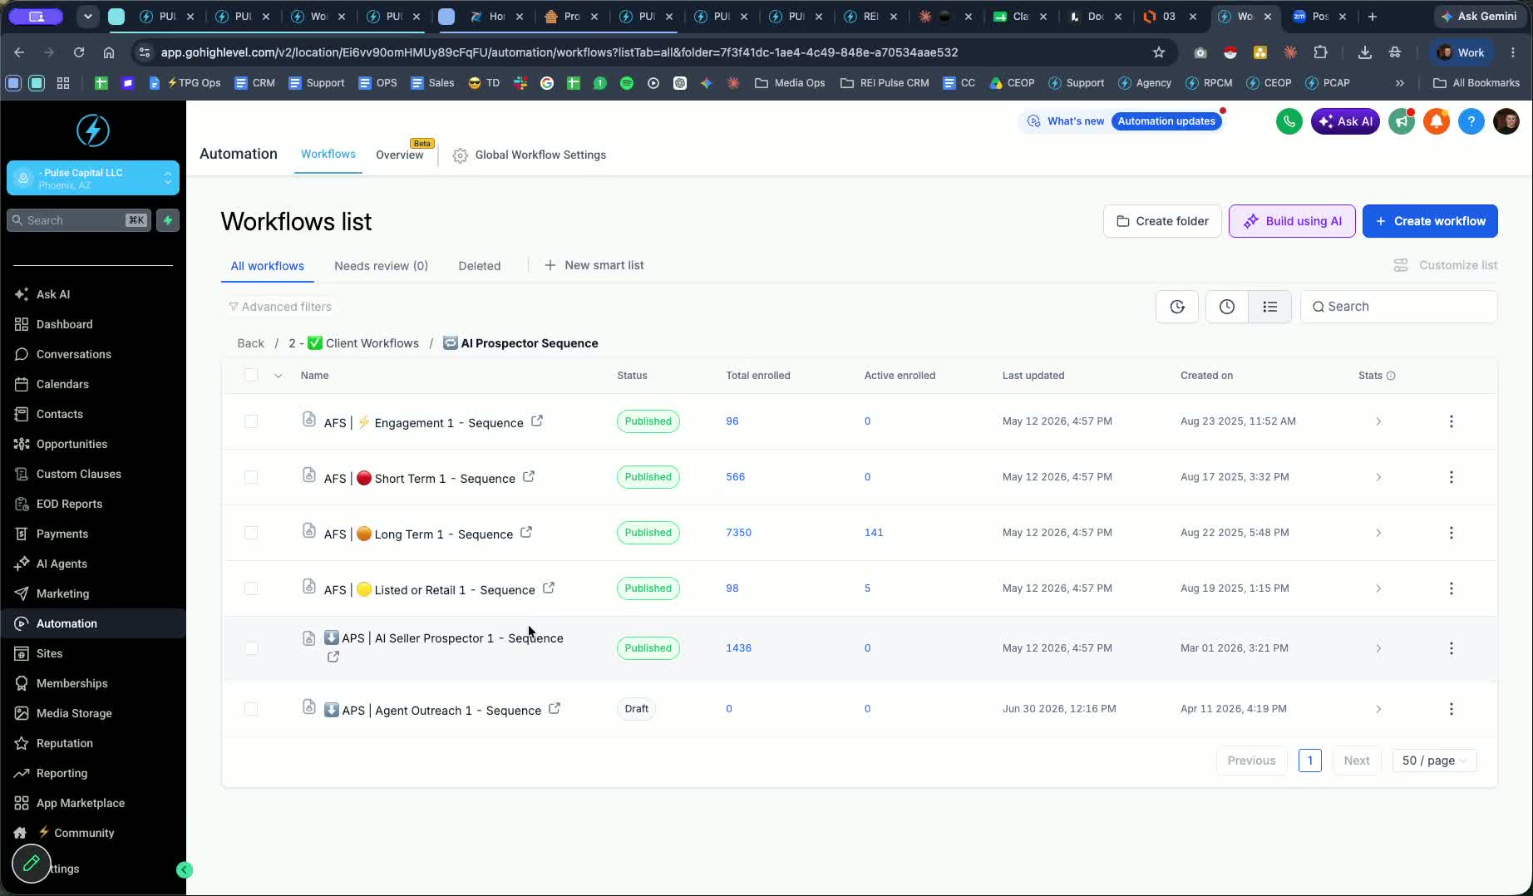Open three-dot menu for Agent Outreach row

pyautogui.click(x=1452, y=709)
